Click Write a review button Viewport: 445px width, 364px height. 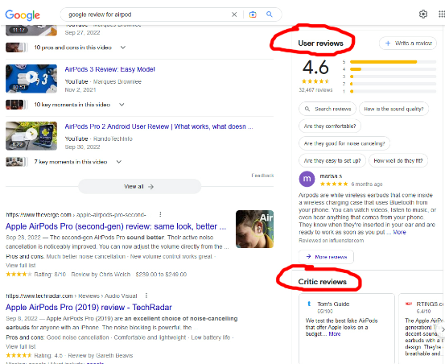(408, 43)
